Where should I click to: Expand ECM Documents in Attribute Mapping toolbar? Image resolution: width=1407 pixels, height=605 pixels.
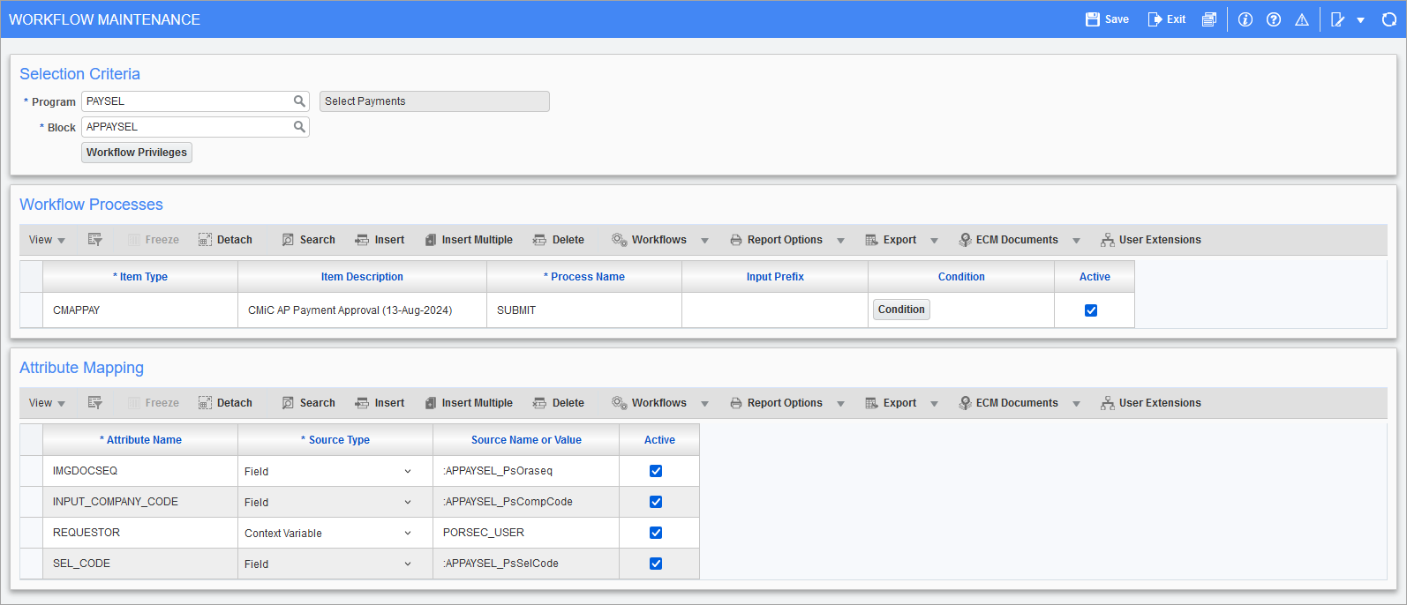click(x=1077, y=404)
